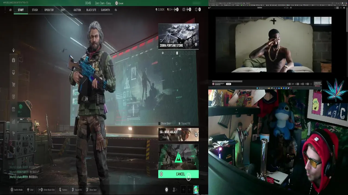Invite teammate using first empty plus slot
Viewport: 348px width, 195px height.
[x=183, y=190]
